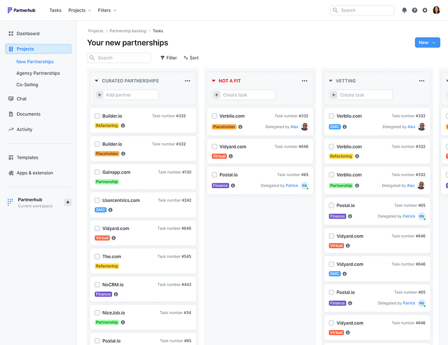The height and width of the screenshot is (345, 448).
Task: Click the Partnerhub Current workspace entry
Action: 35,202
